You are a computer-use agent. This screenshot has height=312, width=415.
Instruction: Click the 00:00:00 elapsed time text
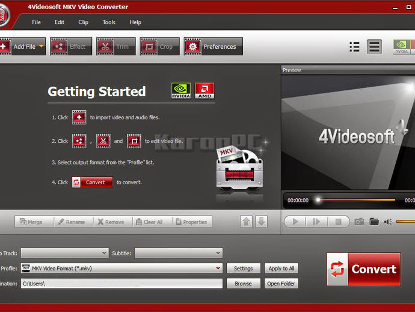[x=298, y=201]
